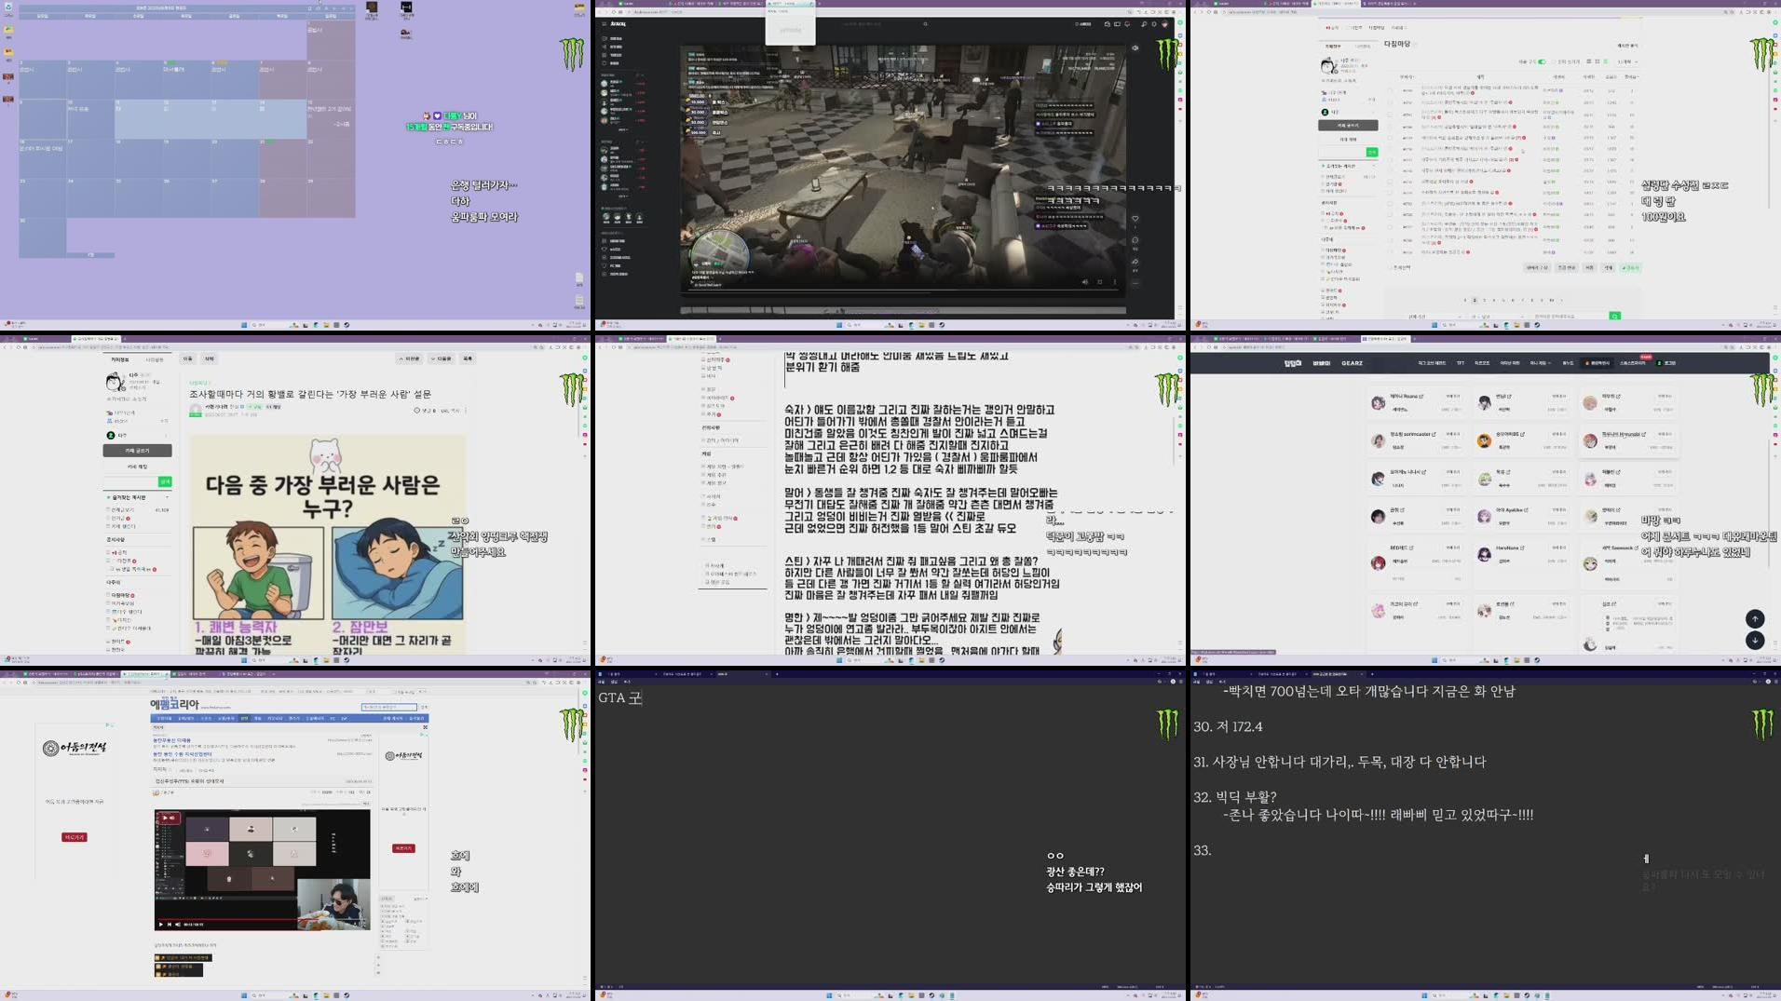Screen dimensions: 1781x1001
Task: Seek on the 에펨코리아 video progress bar
Action: click(262, 919)
